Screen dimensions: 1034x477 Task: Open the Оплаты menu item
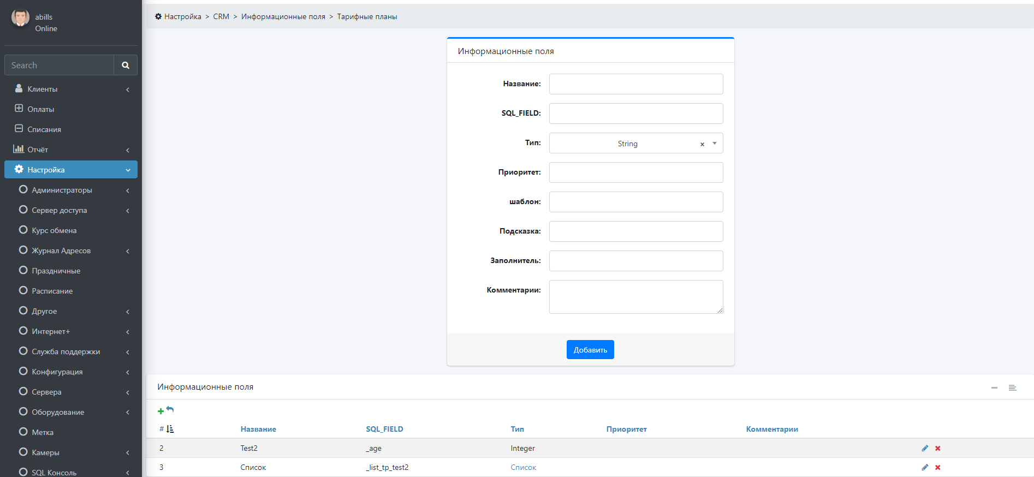click(41, 109)
